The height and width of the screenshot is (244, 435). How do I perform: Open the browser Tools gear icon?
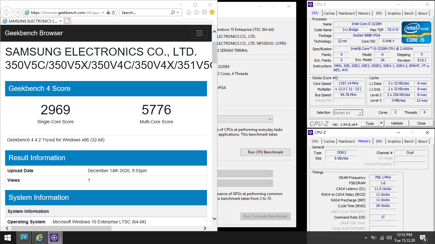pos(204,12)
